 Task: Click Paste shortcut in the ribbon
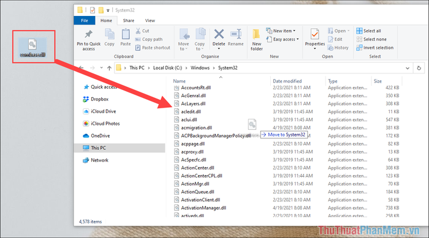[153, 48]
